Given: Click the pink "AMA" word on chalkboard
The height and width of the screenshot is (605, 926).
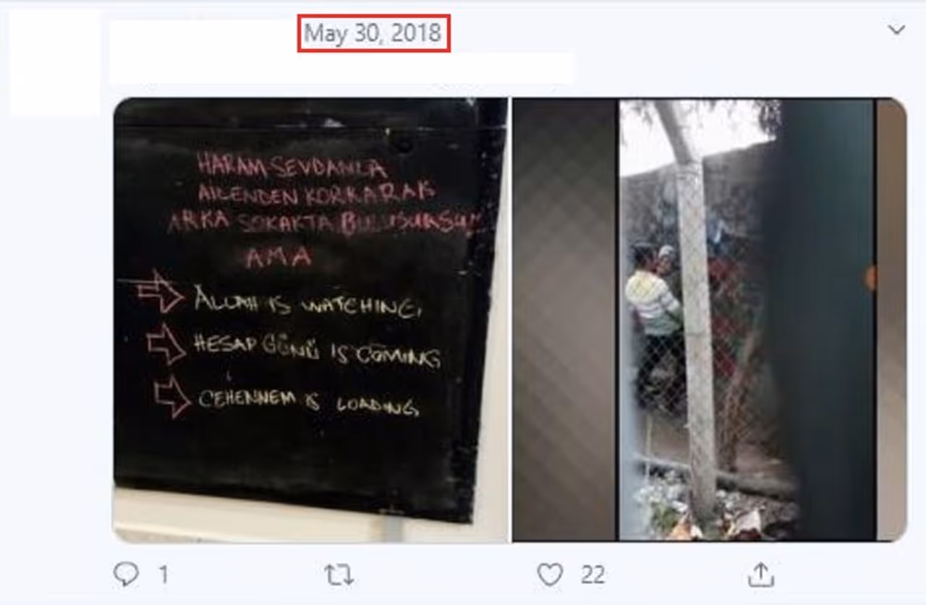Looking at the screenshot, I should click(x=279, y=257).
